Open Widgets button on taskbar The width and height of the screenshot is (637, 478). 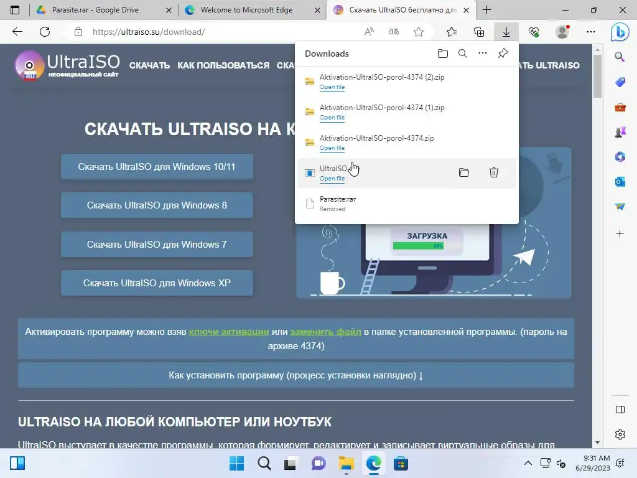[x=17, y=463]
